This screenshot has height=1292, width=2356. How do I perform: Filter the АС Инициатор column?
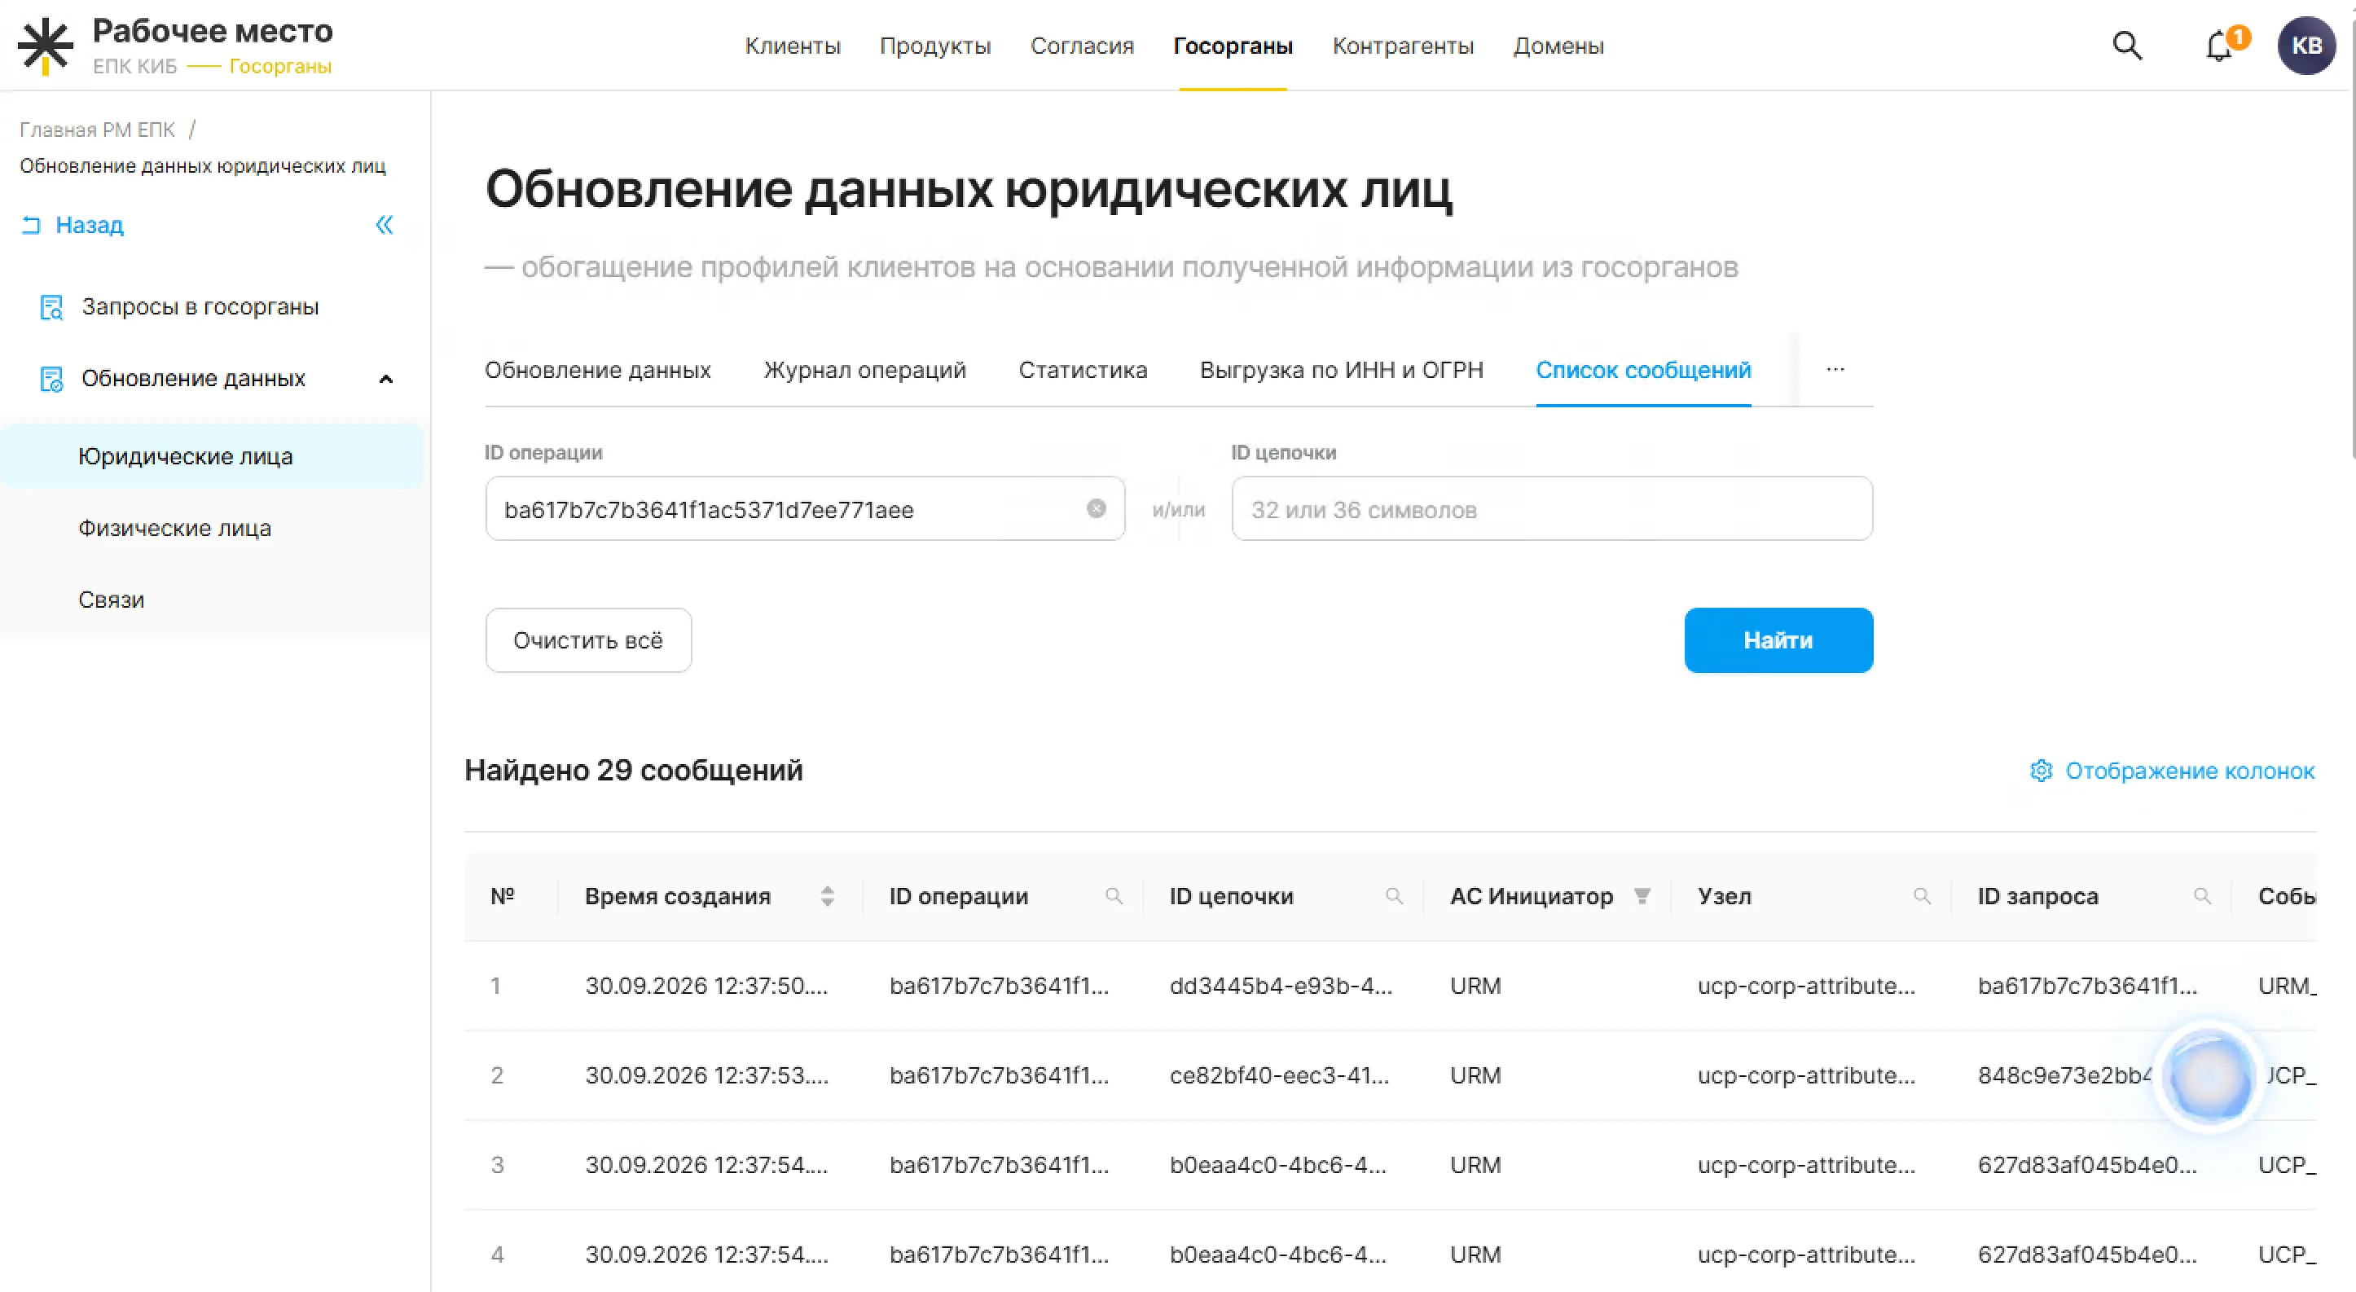pyautogui.click(x=1642, y=896)
